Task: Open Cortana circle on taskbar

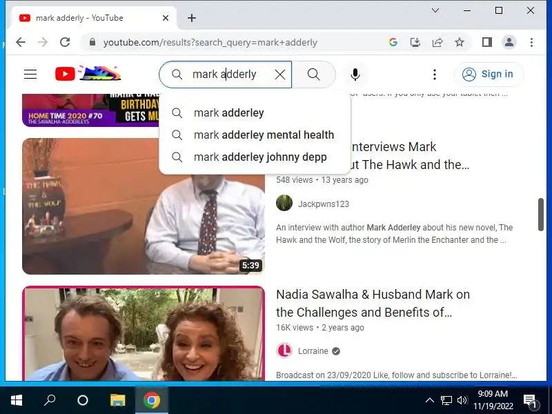Action: pyautogui.click(x=83, y=400)
